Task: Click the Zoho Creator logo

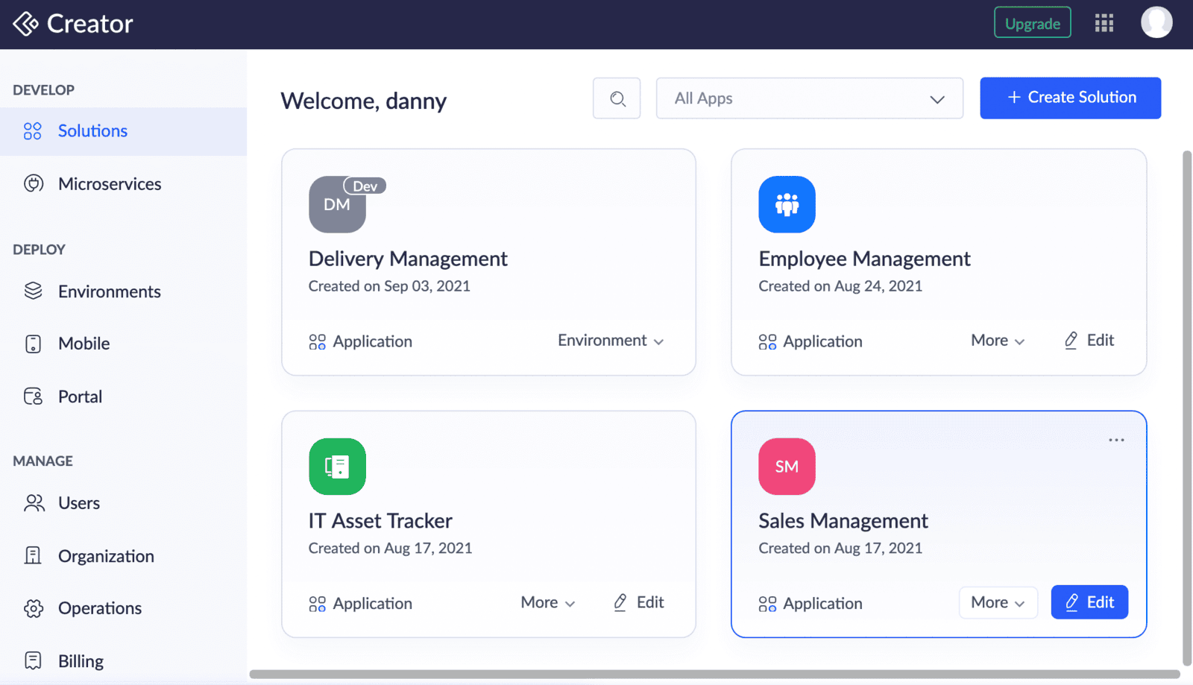Action: click(x=73, y=24)
